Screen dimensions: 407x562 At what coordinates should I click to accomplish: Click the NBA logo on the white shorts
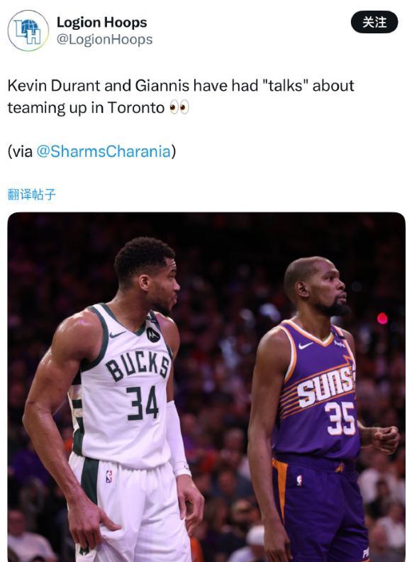(109, 476)
